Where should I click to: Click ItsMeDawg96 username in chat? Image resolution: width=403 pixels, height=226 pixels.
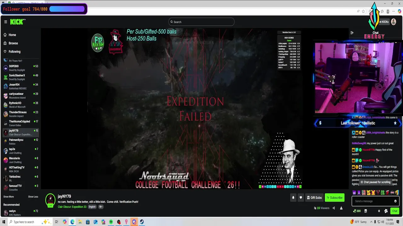359,143
